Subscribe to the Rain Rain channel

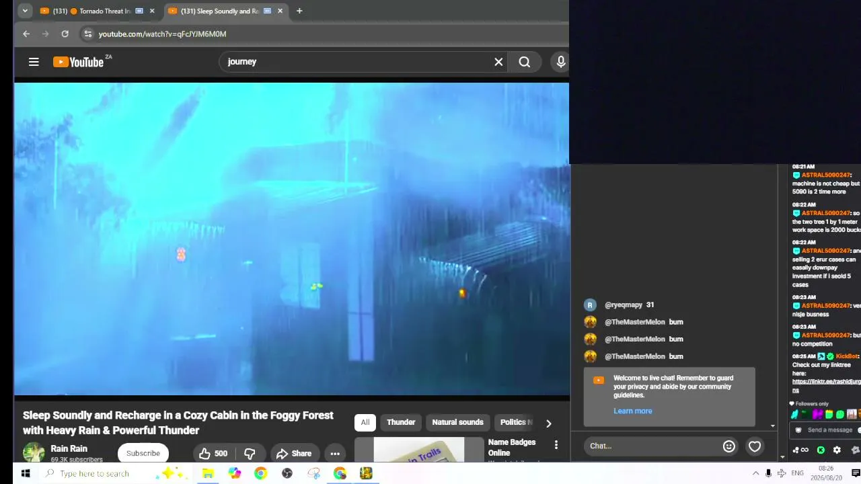click(x=143, y=453)
